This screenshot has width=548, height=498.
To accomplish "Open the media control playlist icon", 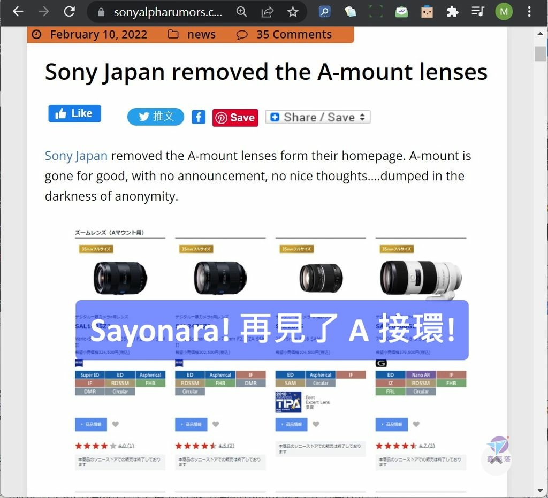I will (478, 12).
